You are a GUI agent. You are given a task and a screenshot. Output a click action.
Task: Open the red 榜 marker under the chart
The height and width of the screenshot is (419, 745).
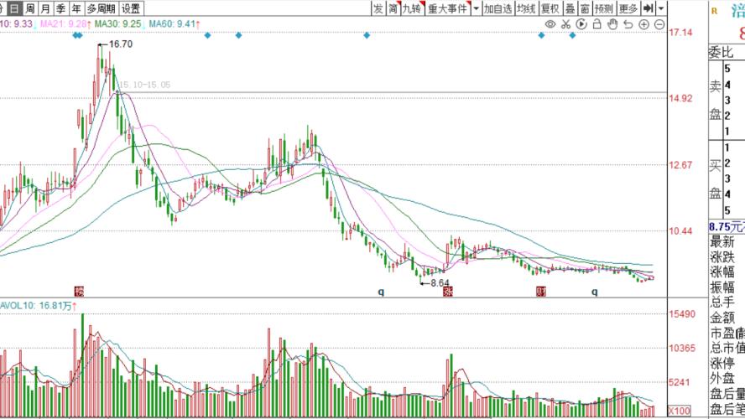pyautogui.click(x=79, y=291)
